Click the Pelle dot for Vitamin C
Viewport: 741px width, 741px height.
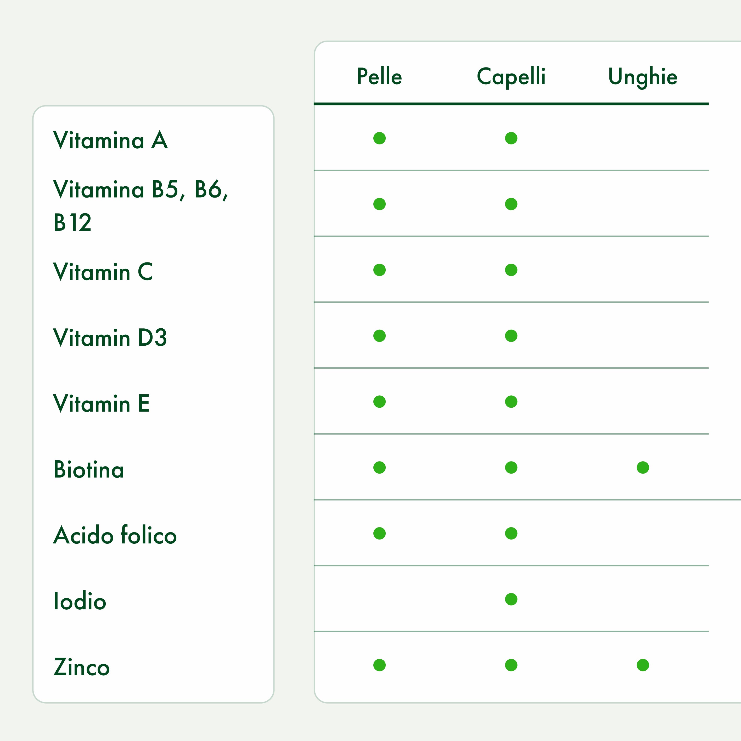point(379,270)
